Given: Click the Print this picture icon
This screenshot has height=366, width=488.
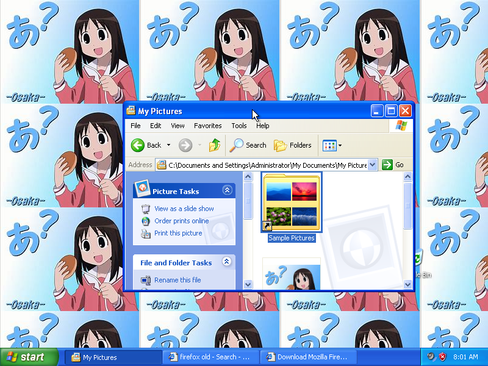Looking at the screenshot, I should tap(145, 234).
